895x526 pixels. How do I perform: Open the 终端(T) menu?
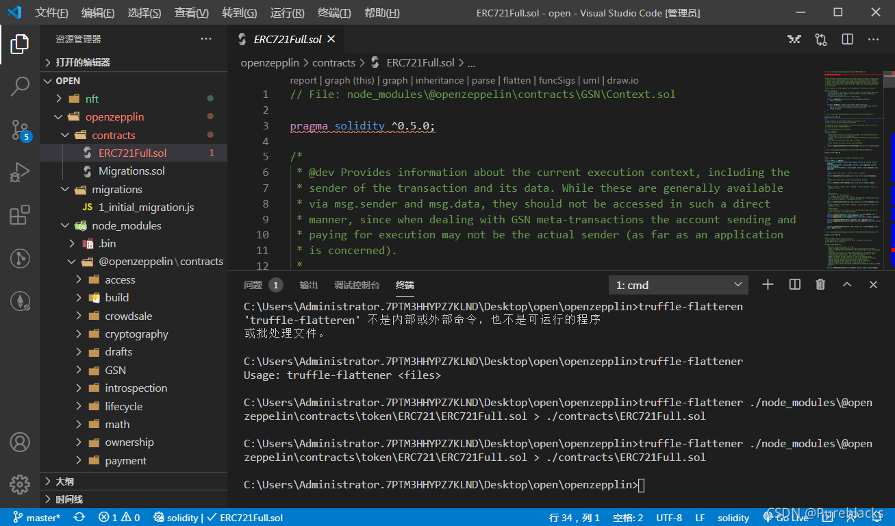[335, 13]
